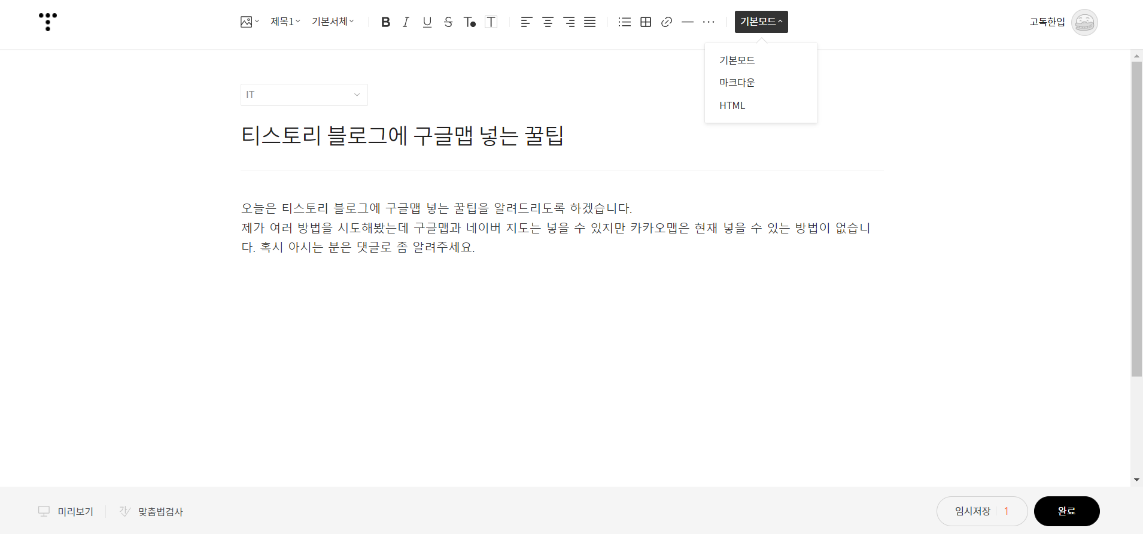Click the scrollbar down arrow
Viewport: 1143px width, 534px height.
(x=1136, y=480)
